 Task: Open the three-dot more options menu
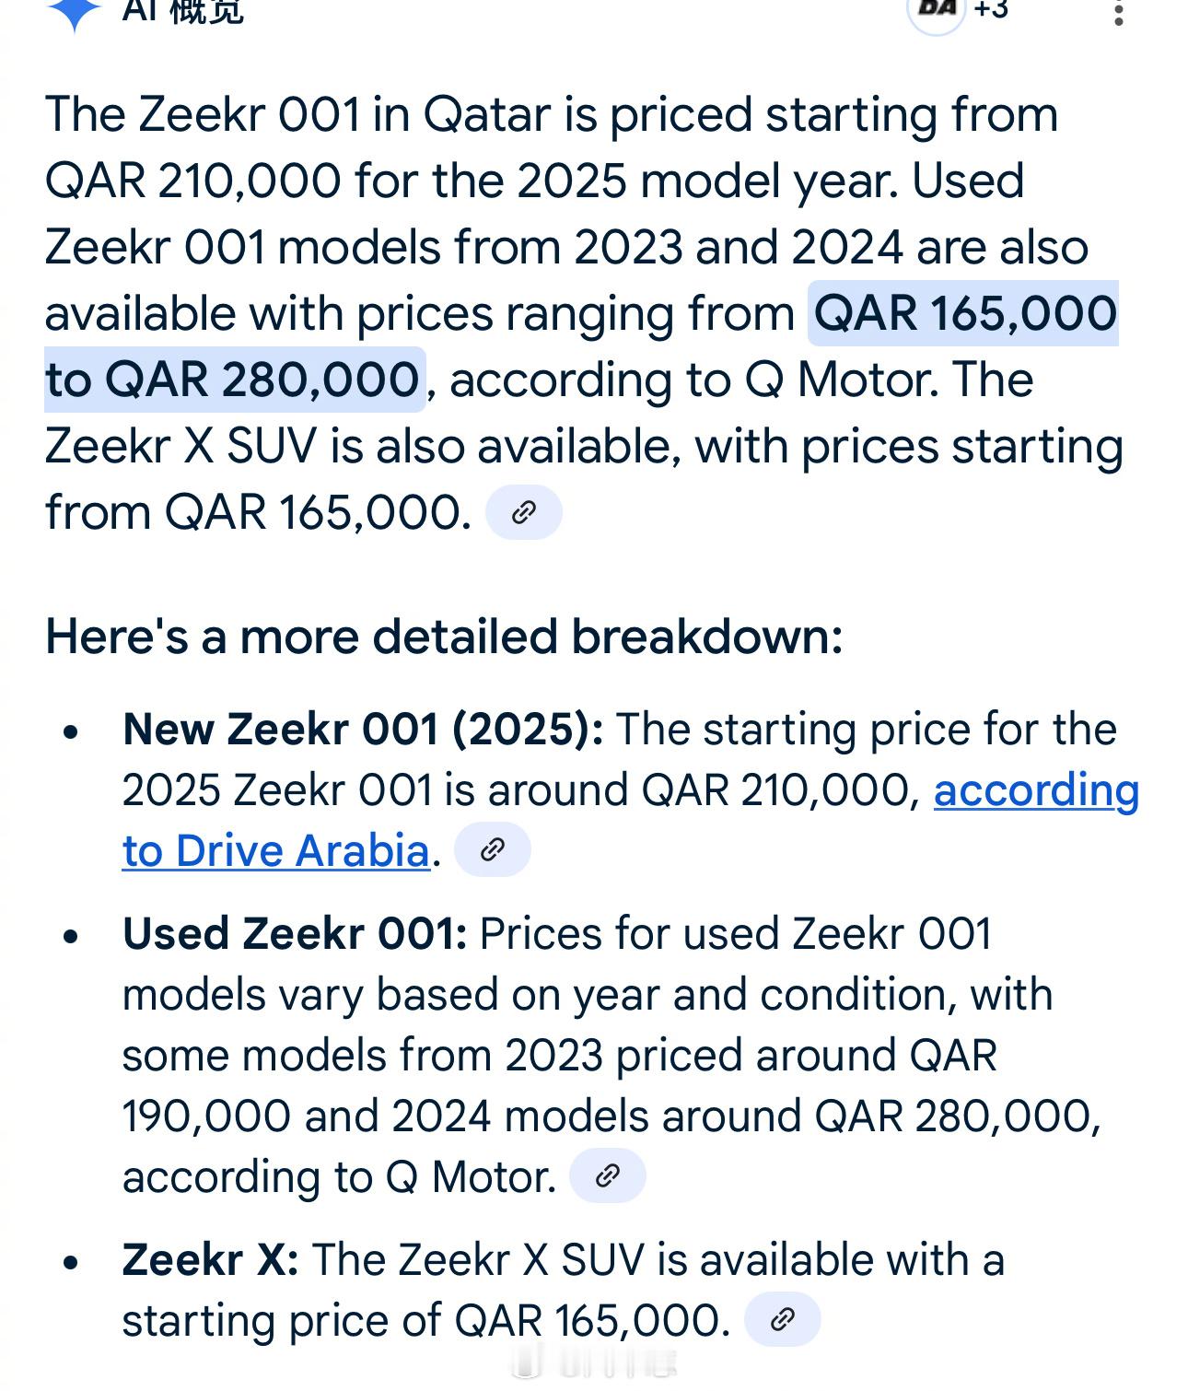[1118, 12]
